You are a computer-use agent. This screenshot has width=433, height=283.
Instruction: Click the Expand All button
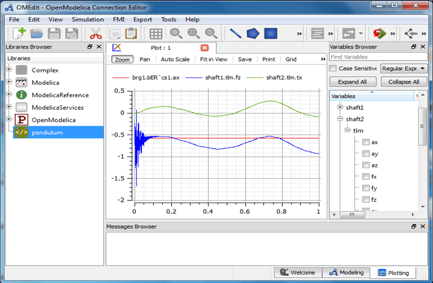pos(353,82)
